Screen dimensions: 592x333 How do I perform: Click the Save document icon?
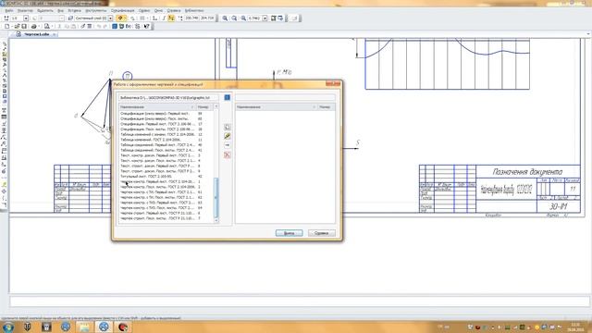pyautogui.click(x=24, y=26)
